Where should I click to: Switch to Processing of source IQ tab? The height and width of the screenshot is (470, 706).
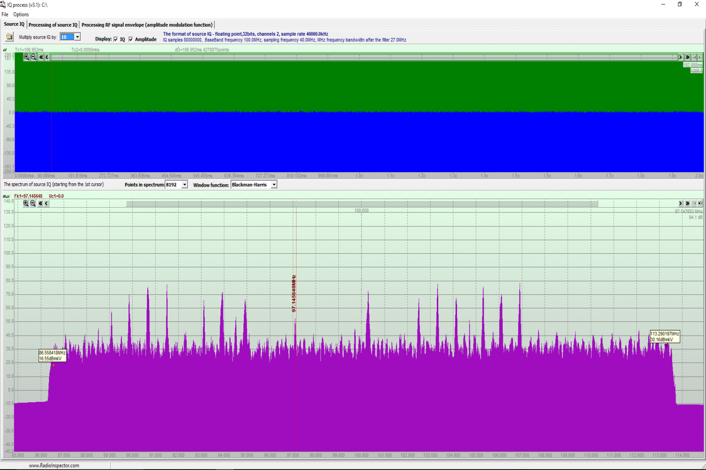pos(53,25)
